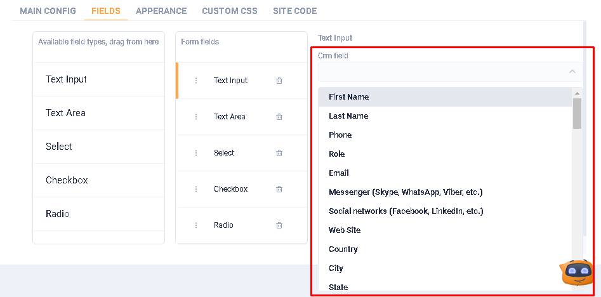The image size is (601, 297).
Task: Select the Site Code tab
Action: tap(294, 11)
